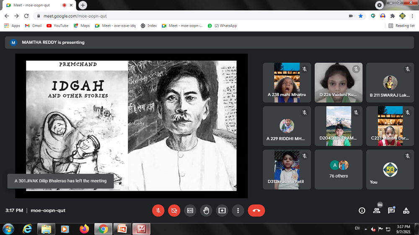Toggle the microphone mute button
This screenshot has width=419, height=235.
158,211
